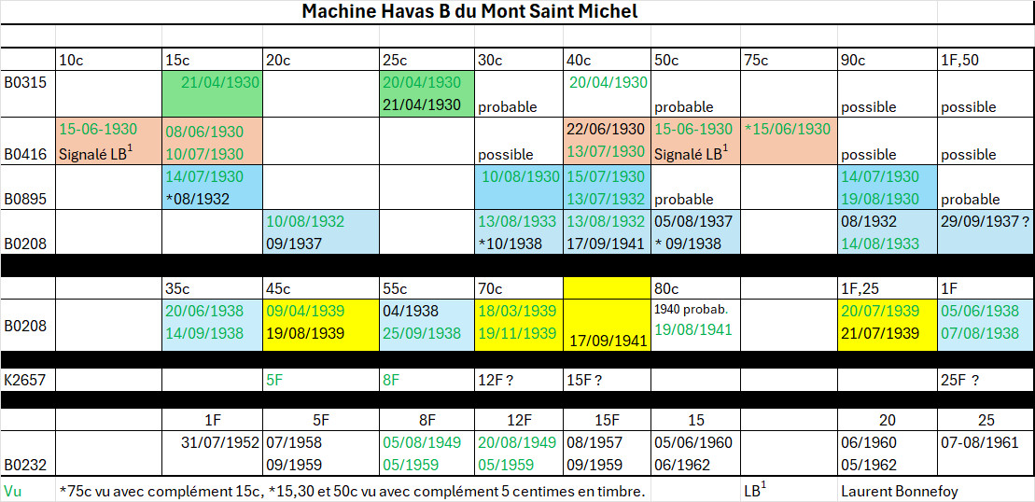The height and width of the screenshot is (502, 1035).
Task: Select the '22/06/1930' date cell
Action: (x=605, y=130)
